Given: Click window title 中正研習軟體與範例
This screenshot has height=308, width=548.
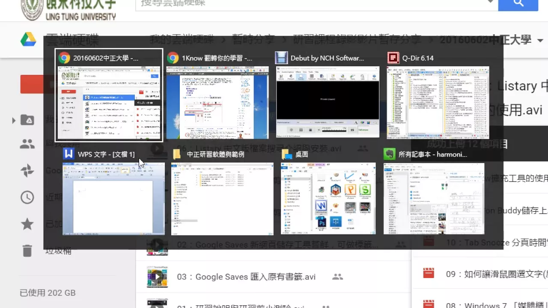Looking at the screenshot, I should pos(216,154).
